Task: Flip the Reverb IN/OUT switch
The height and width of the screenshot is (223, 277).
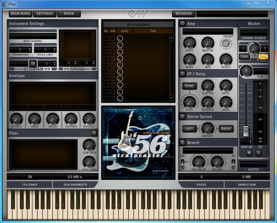Action: click(233, 162)
